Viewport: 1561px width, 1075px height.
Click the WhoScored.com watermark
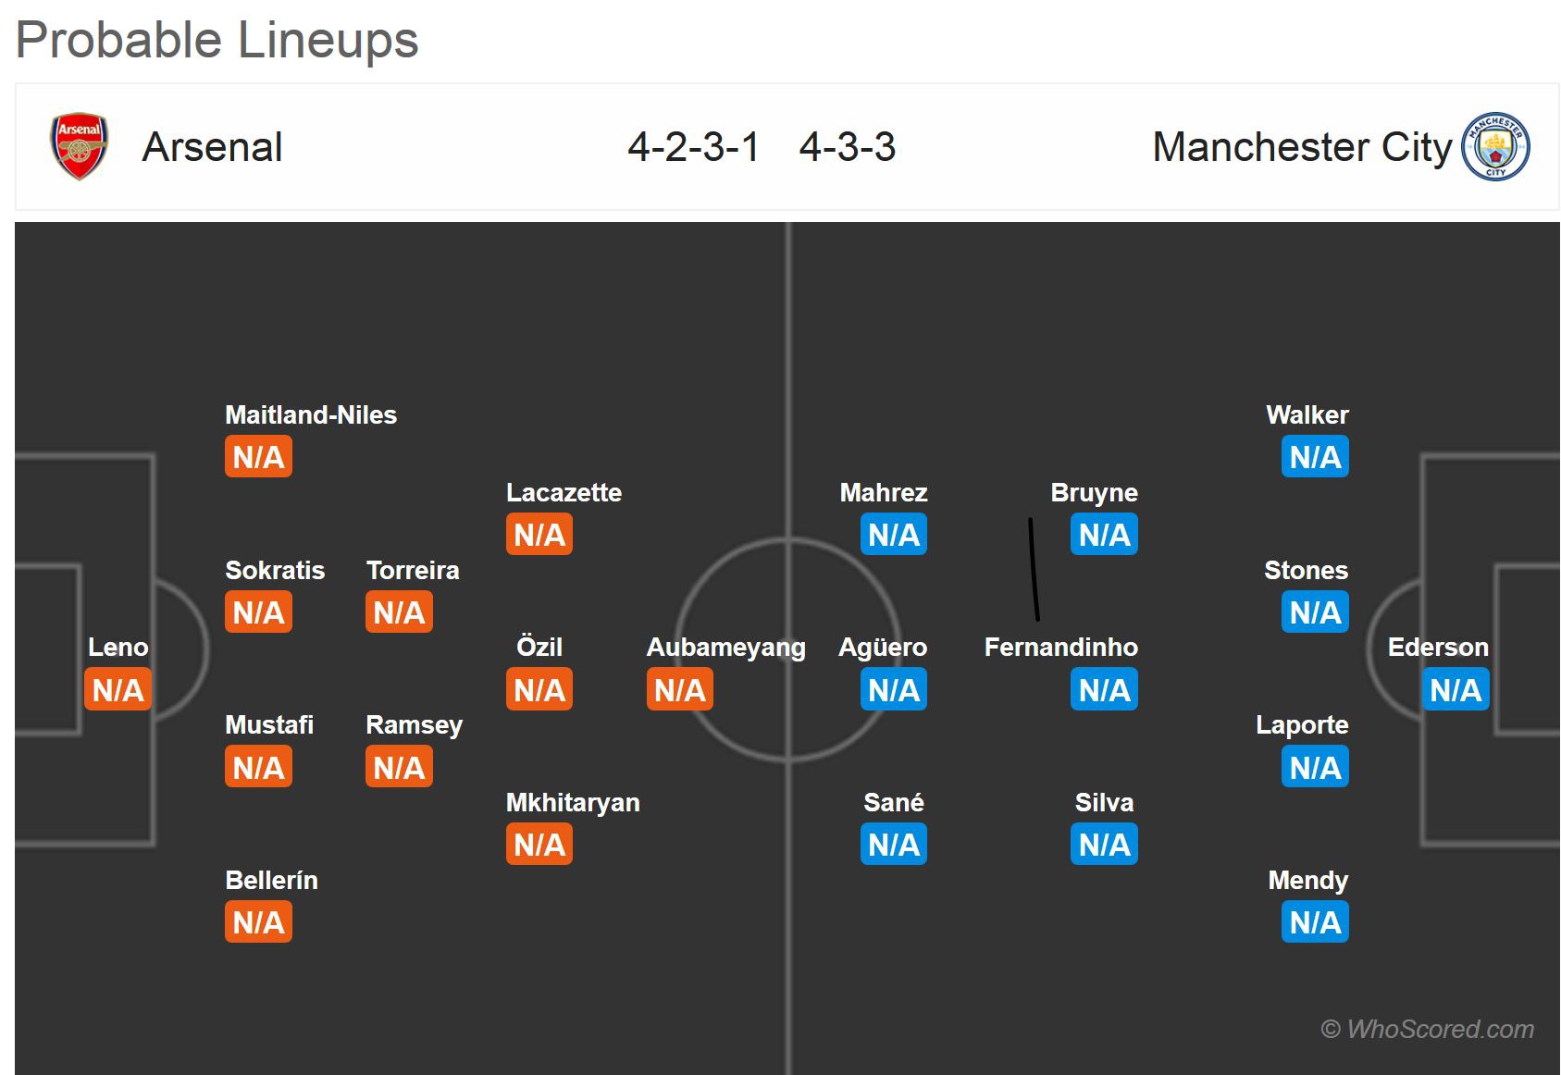pos(1427,1029)
